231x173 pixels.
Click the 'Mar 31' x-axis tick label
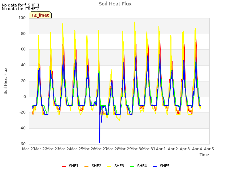pos(149,149)
